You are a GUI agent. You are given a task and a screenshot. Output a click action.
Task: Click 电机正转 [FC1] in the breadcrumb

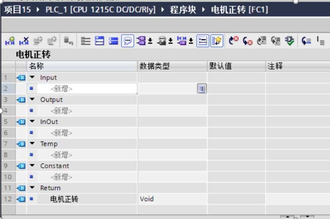pos(240,10)
